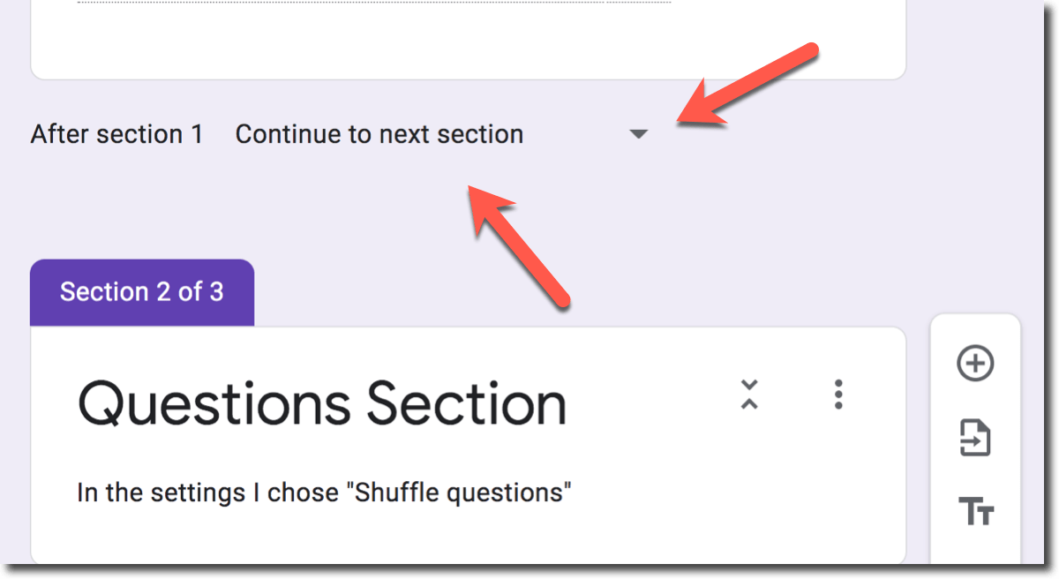Edit the "Questions Section" title field
Viewport: 1059px width, 579px height.
point(322,404)
